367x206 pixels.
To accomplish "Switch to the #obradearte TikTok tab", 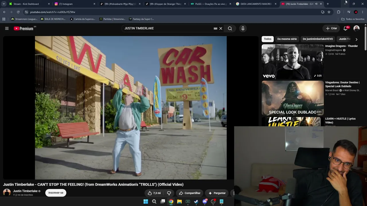I will pyautogui.click(x=120, y=4).
